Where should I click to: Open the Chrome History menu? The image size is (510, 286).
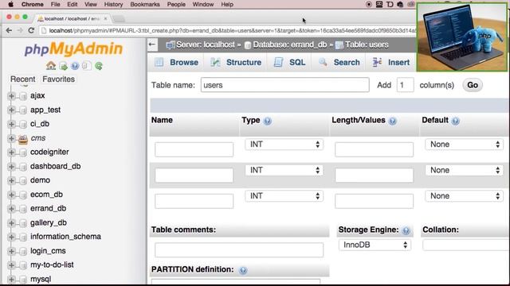pos(113,5)
